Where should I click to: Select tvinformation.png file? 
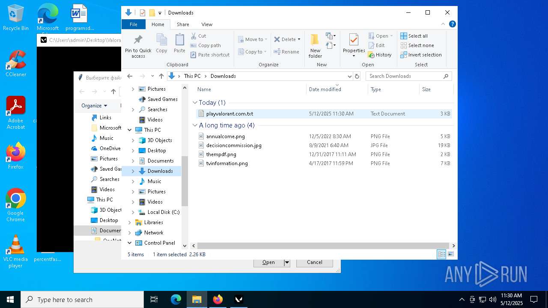click(324, 163)
